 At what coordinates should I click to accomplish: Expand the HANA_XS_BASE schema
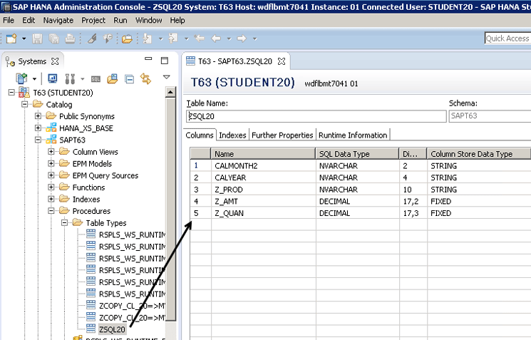click(38, 128)
